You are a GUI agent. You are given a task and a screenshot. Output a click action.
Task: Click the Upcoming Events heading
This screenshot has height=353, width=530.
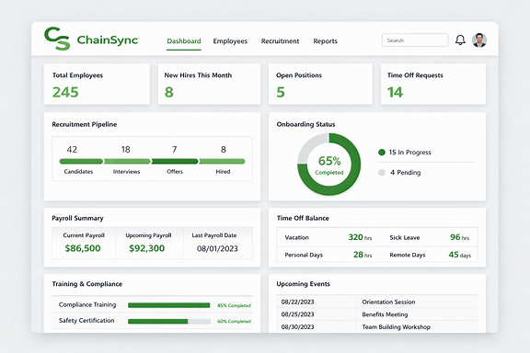point(303,284)
